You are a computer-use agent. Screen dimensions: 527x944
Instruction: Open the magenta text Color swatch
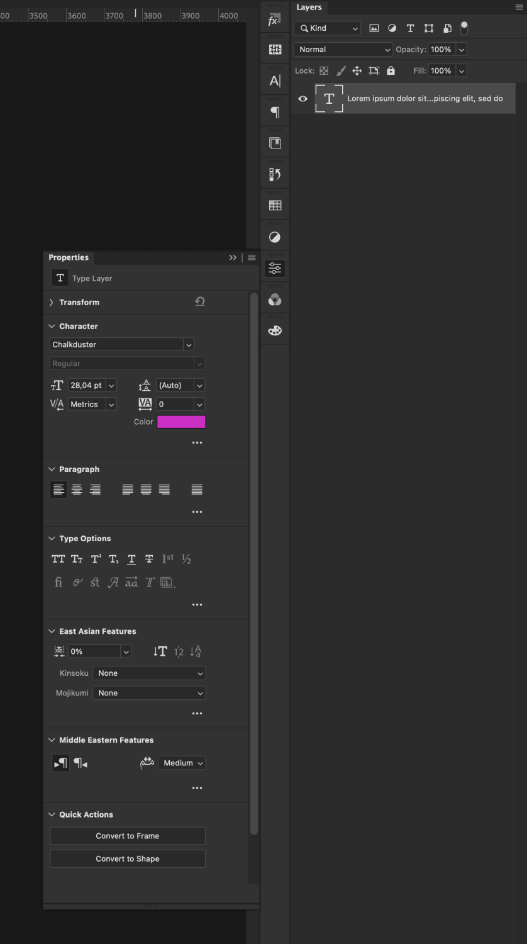pyautogui.click(x=181, y=422)
